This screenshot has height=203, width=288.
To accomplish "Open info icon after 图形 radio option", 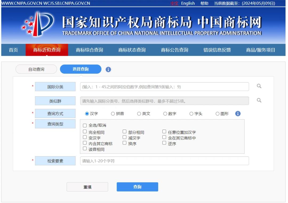I will (238, 114).
